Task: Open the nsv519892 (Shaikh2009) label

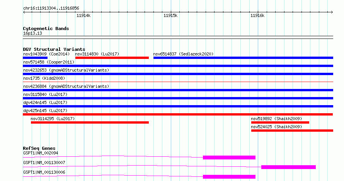Action: [x=276, y=119]
